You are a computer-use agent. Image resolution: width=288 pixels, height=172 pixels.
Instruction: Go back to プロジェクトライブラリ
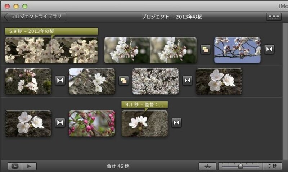tap(35, 17)
